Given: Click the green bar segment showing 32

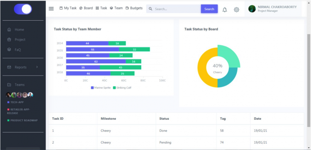Looking at the screenshot, I should point(135,49).
